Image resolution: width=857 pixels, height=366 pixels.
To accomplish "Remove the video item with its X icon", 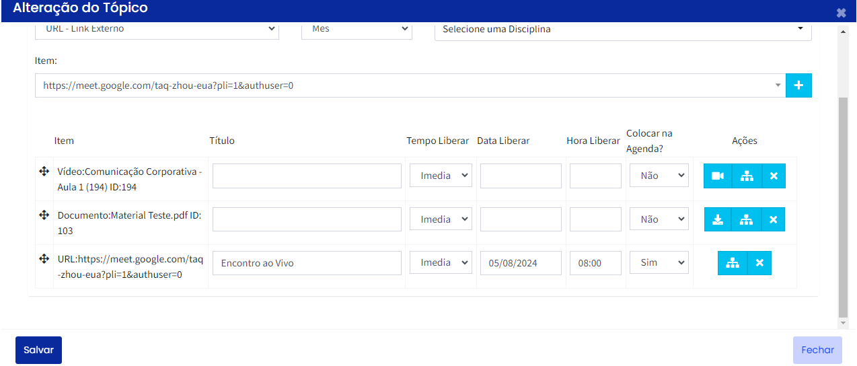I will 773,176.
